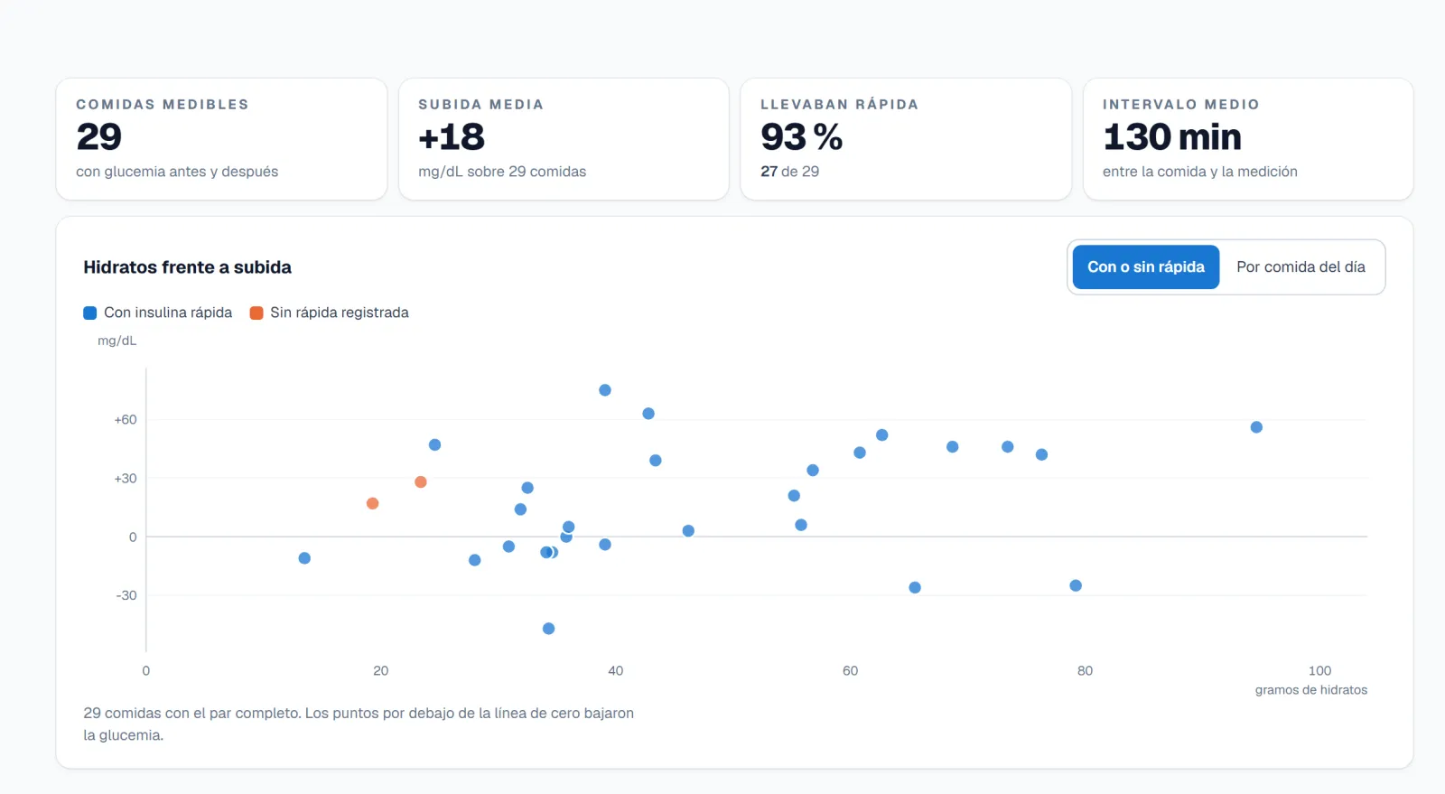Image resolution: width=1445 pixels, height=794 pixels.
Task: Switch to "Por comida del día" view
Action: point(1300,267)
